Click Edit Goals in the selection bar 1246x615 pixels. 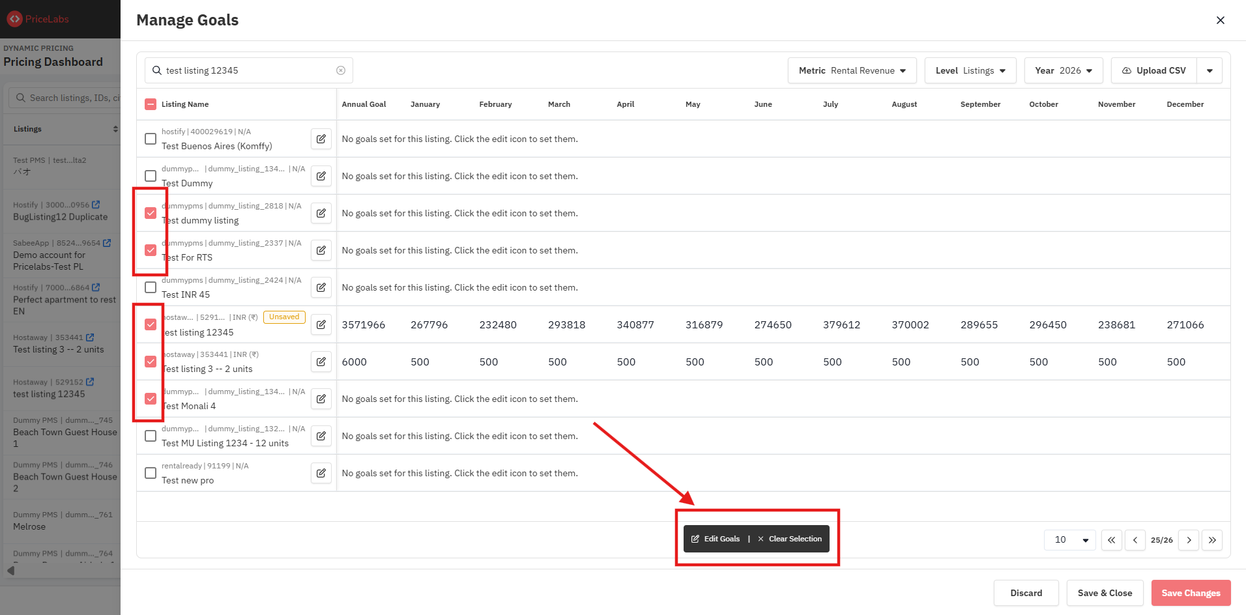pyautogui.click(x=716, y=539)
